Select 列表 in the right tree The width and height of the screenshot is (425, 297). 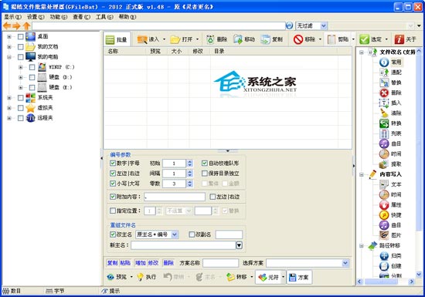pyautogui.click(x=396, y=133)
